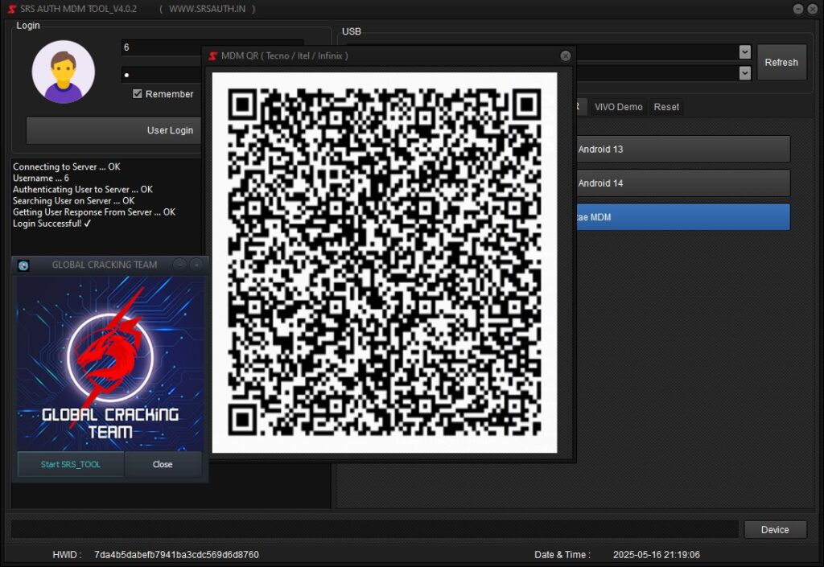Screen dimensions: 824x567
Task: Open the VIVO Demo tab
Action: point(619,107)
